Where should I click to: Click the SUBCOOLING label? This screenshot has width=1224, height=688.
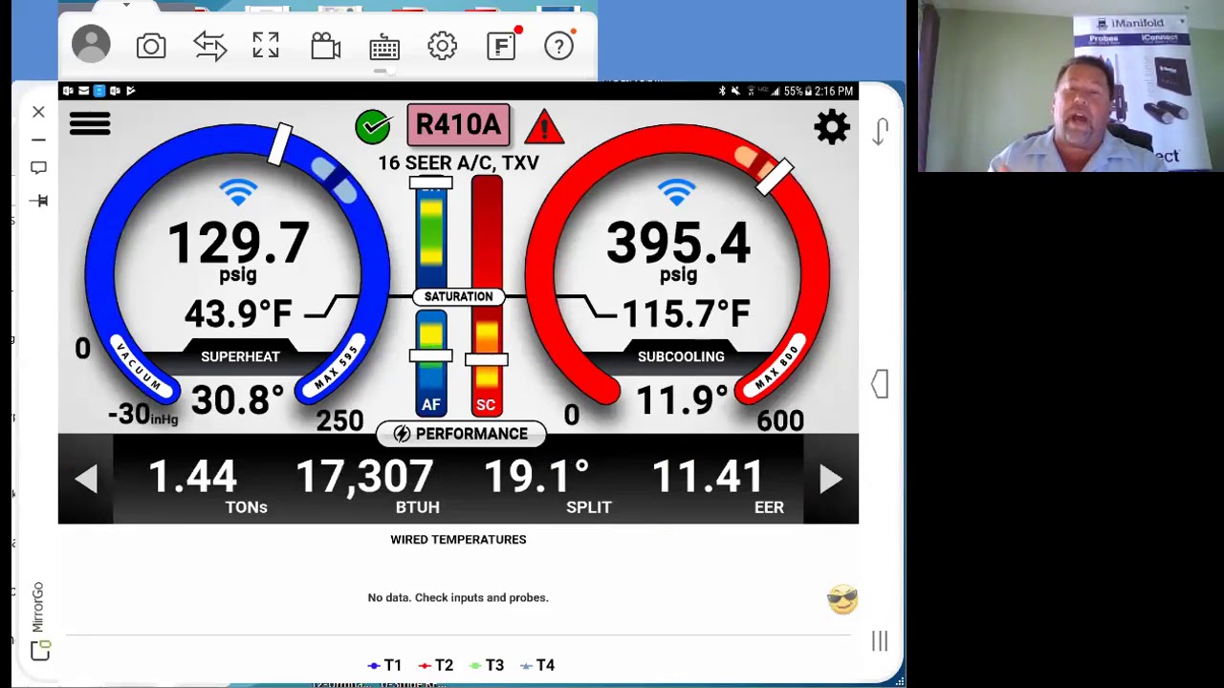(681, 356)
